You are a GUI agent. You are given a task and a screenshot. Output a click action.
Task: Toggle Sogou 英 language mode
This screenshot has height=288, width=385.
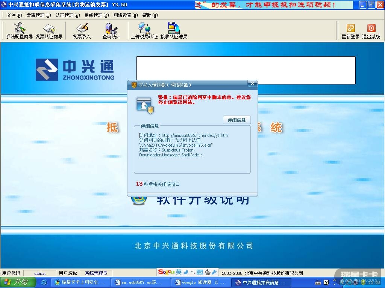click(179, 272)
